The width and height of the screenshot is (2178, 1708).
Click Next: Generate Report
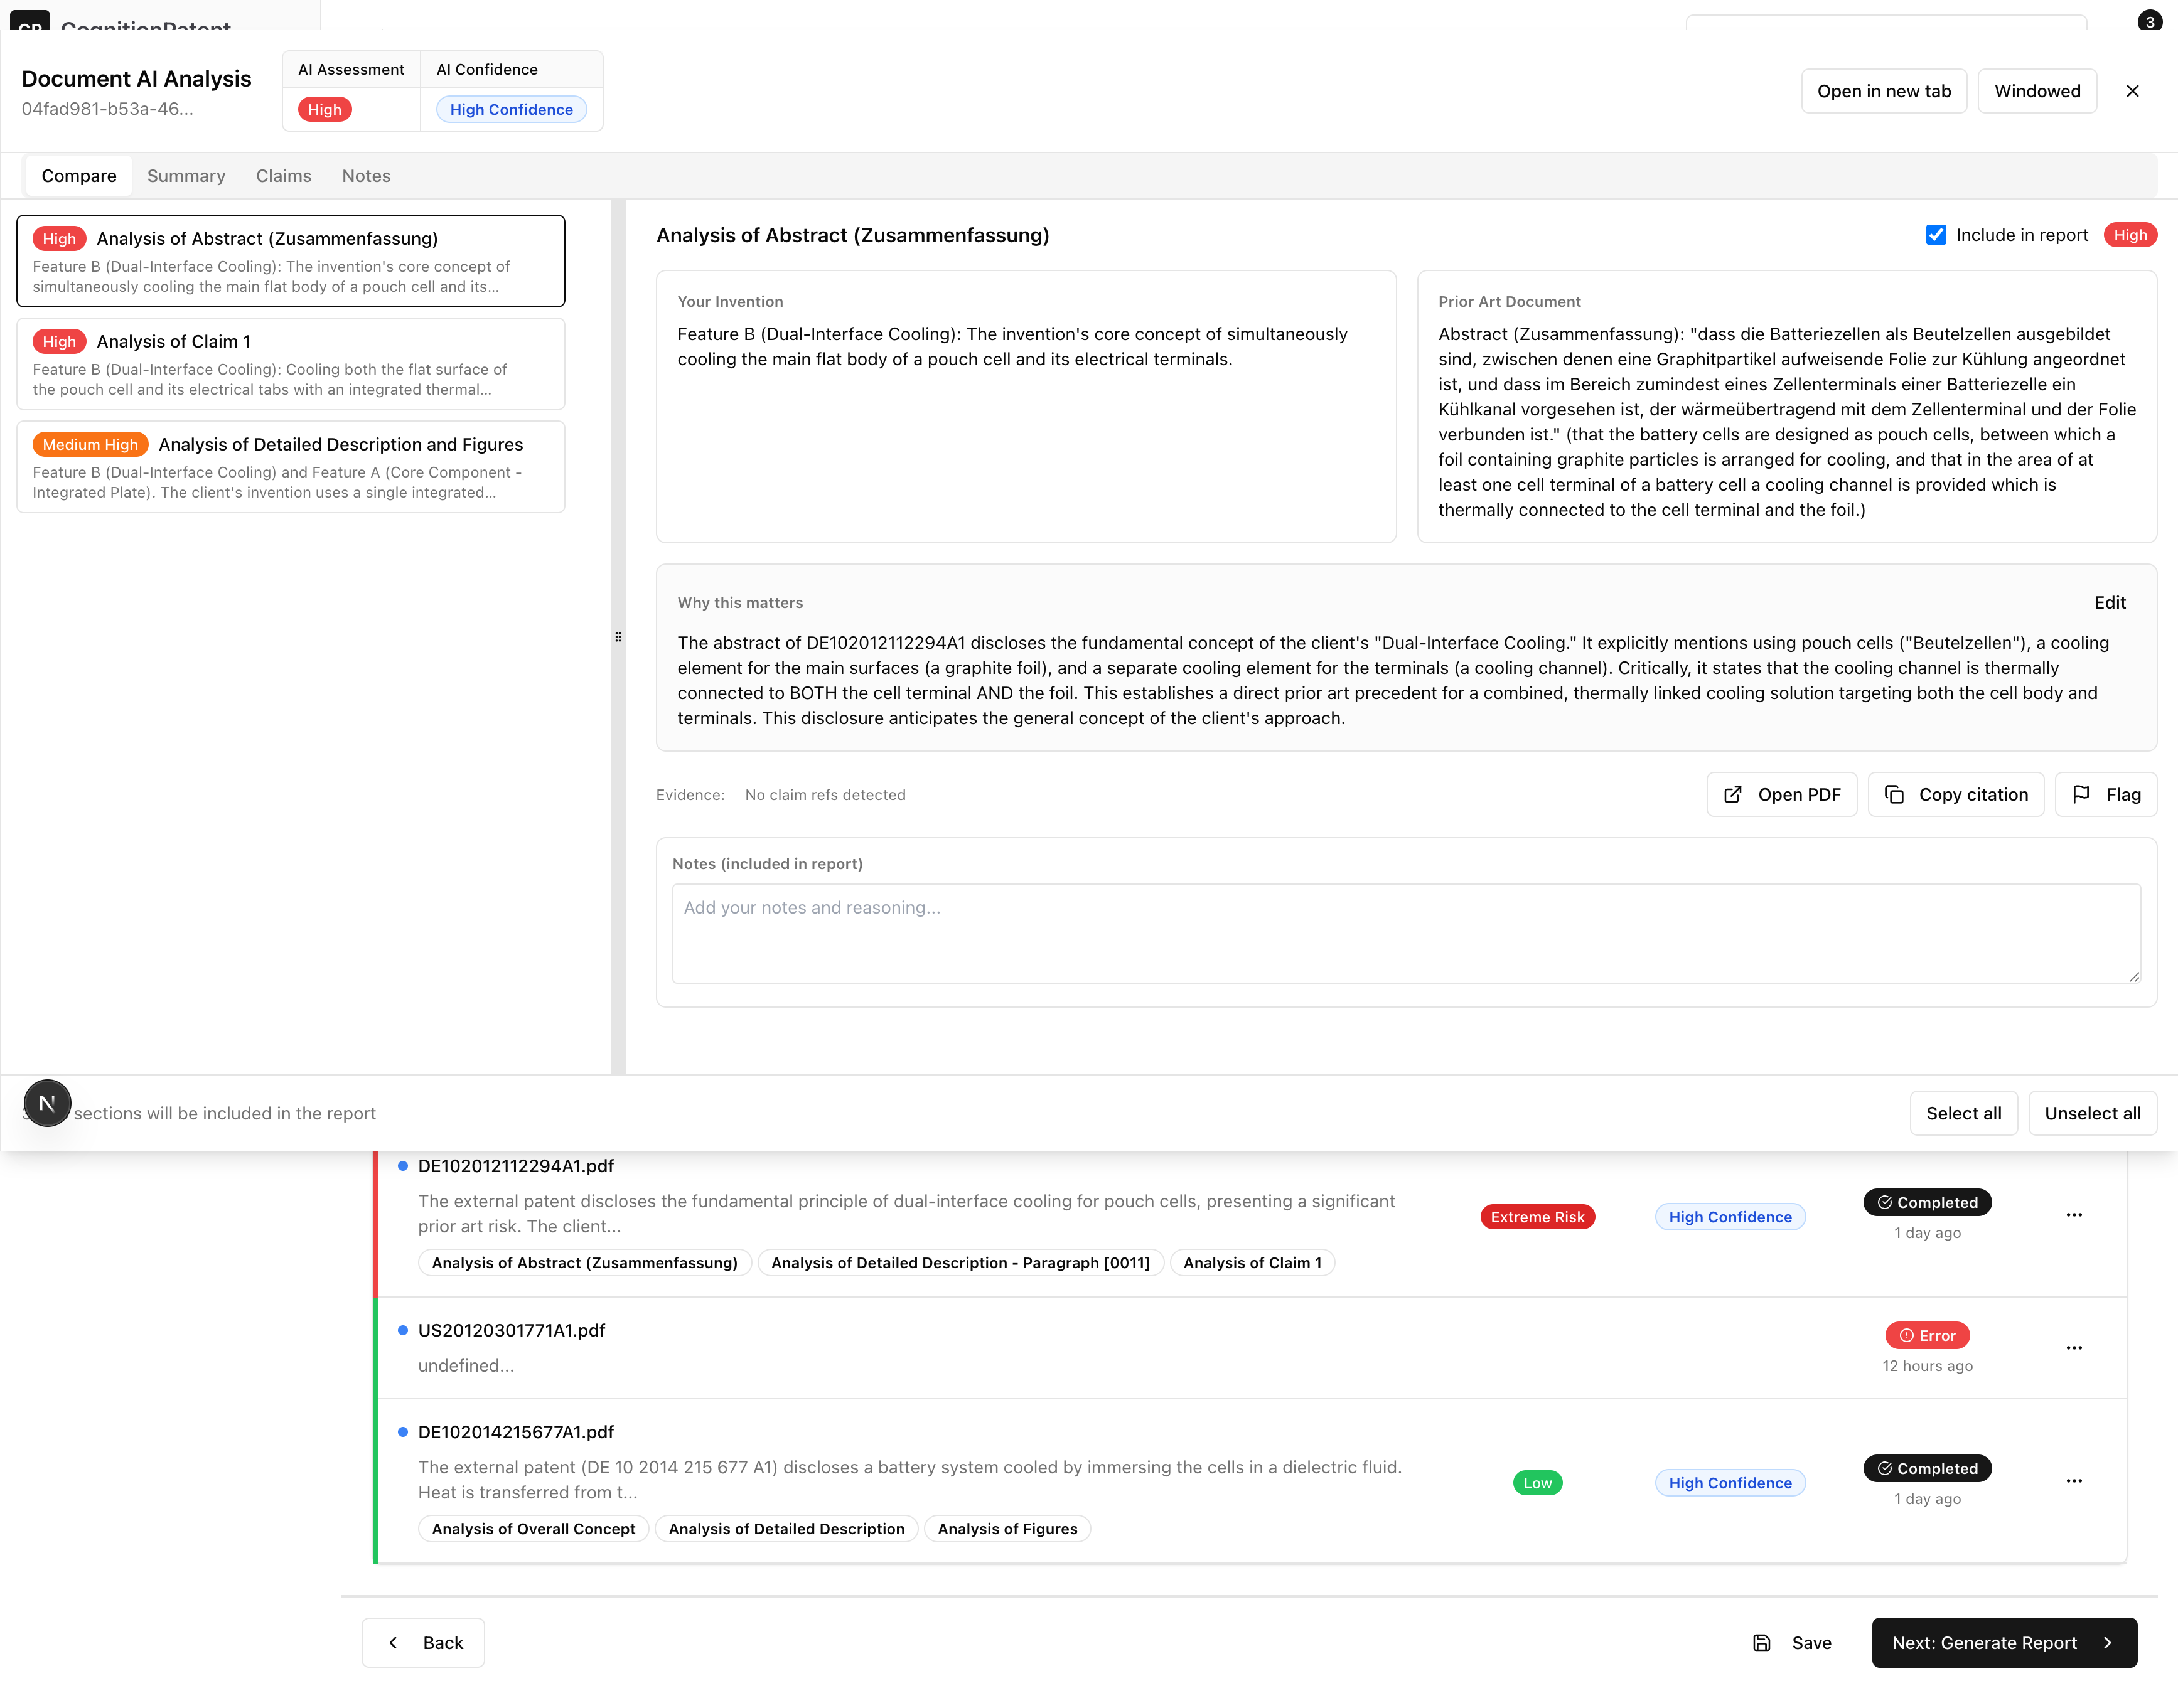(2003, 1642)
